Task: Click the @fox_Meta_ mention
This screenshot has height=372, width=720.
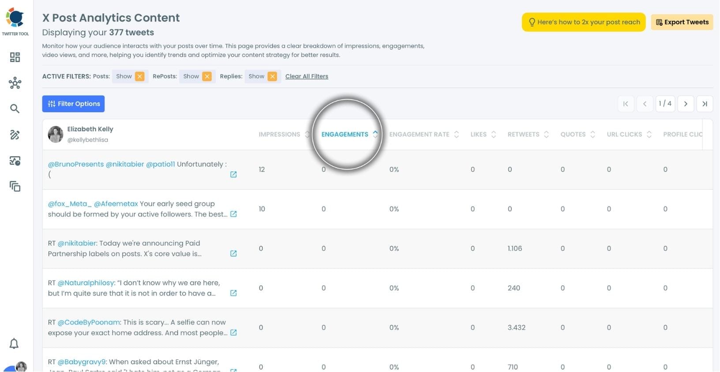Action: (70, 204)
